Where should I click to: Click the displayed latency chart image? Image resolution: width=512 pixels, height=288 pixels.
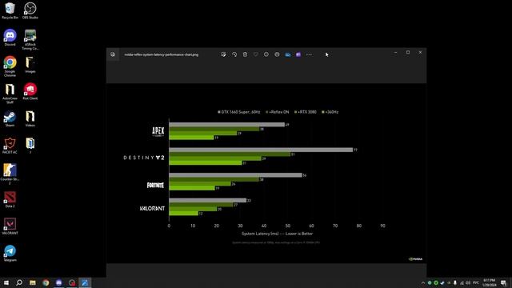tap(266, 174)
